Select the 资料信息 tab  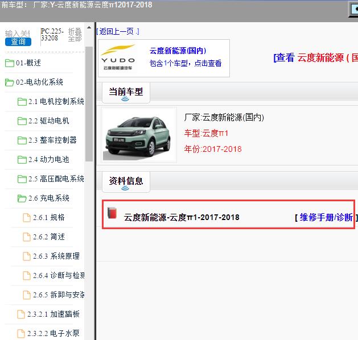[126, 182]
